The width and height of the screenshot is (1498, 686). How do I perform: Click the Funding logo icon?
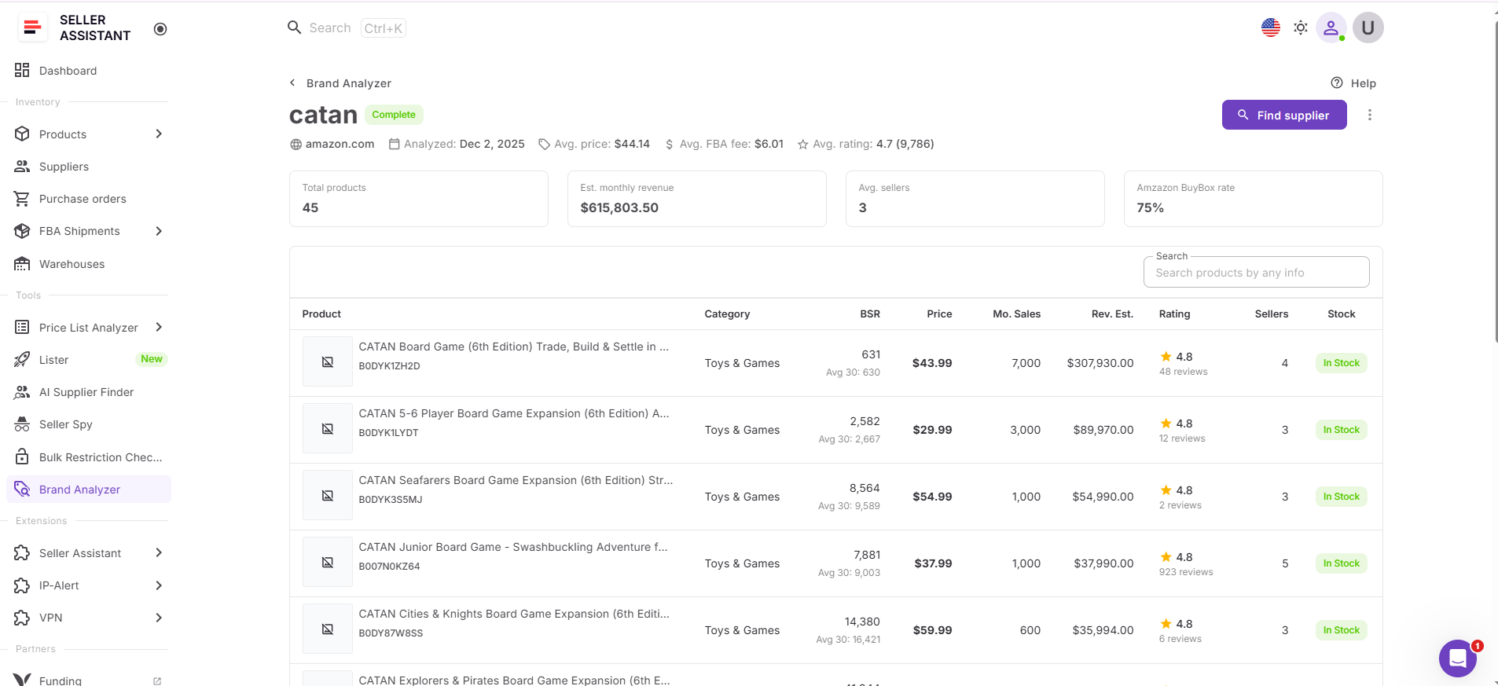(x=22, y=680)
